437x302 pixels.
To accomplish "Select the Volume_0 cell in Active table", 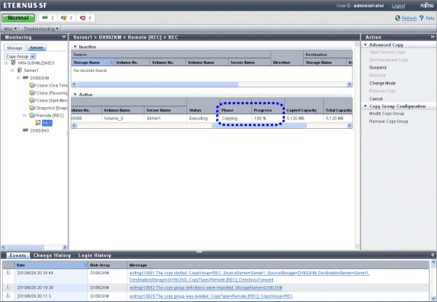I will [x=122, y=119].
